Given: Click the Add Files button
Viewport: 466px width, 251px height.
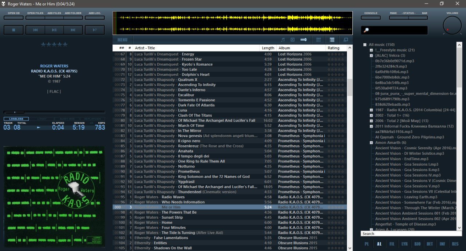Looking at the screenshot, I should pyautogui.click(x=54, y=17).
